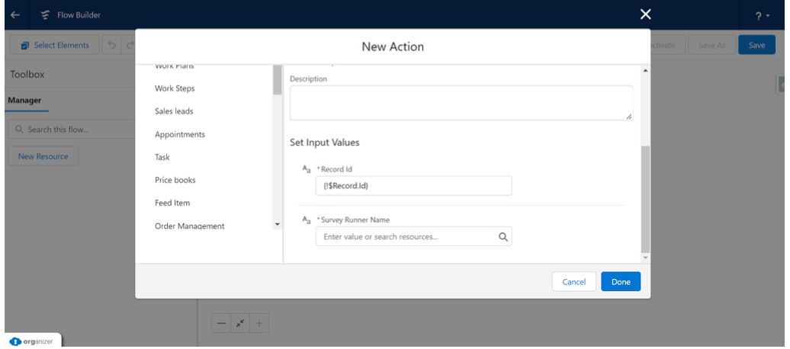Click the Record Id input field

coord(413,186)
